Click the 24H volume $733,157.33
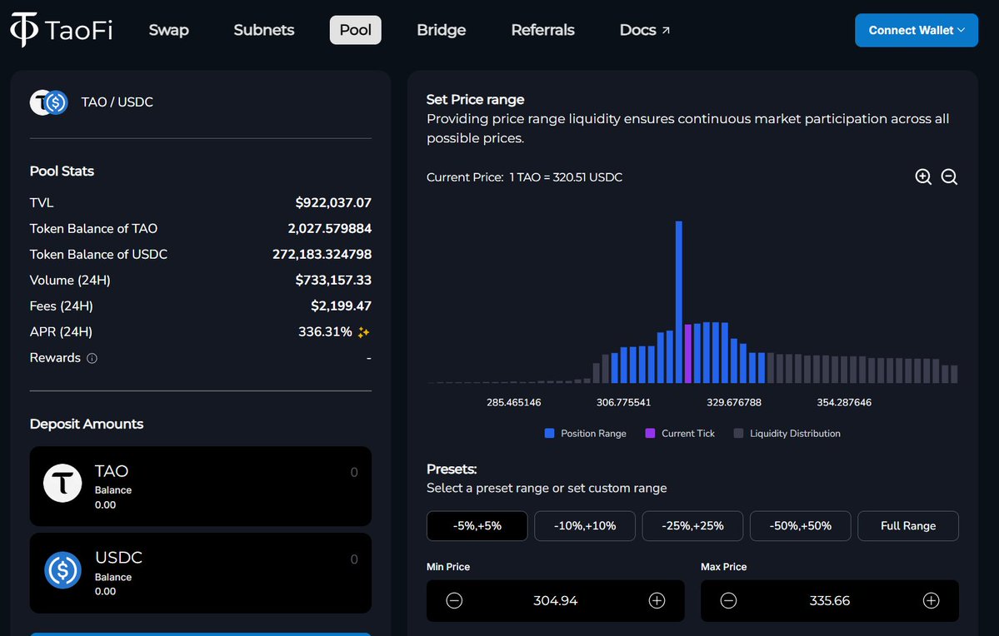The width and height of the screenshot is (999, 636). 333,280
